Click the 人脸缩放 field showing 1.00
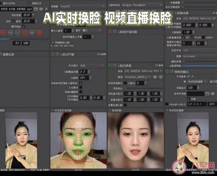Viewport: 217px width, 176px height. point(187,32)
